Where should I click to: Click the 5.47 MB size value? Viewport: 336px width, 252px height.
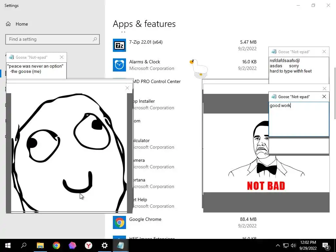(x=248, y=42)
